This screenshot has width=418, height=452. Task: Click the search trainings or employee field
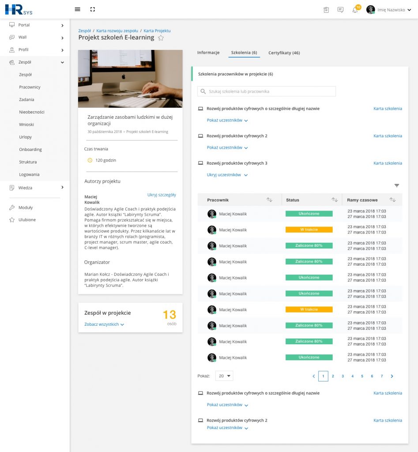tap(267, 91)
